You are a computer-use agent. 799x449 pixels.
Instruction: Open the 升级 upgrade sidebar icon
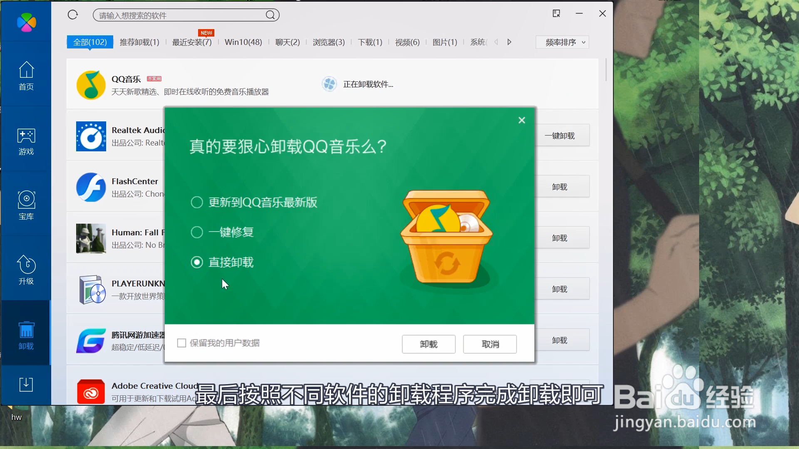coord(26,270)
